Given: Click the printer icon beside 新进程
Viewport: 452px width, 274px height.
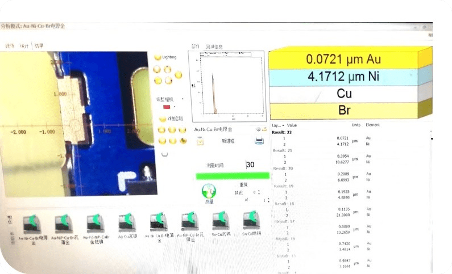Looking at the screenshot, I should click(x=259, y=141).
